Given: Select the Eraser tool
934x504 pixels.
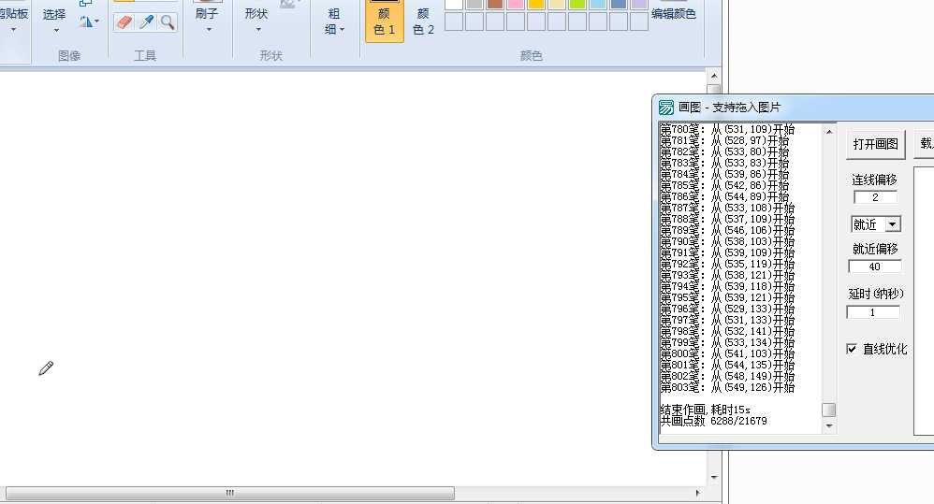Looking at the screenshot, I should 124,22.
